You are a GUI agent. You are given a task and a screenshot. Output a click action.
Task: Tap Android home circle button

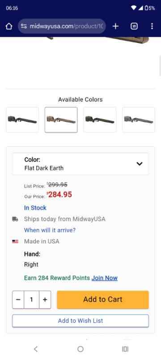coord(80,349)
